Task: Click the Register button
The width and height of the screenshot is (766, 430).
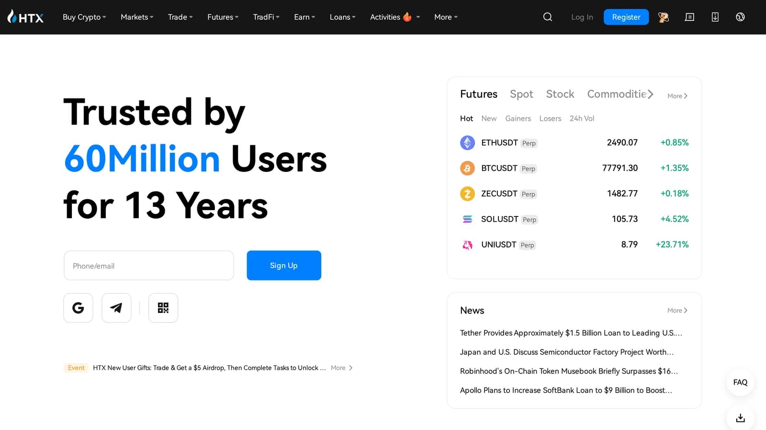Action: coord(626,17)
